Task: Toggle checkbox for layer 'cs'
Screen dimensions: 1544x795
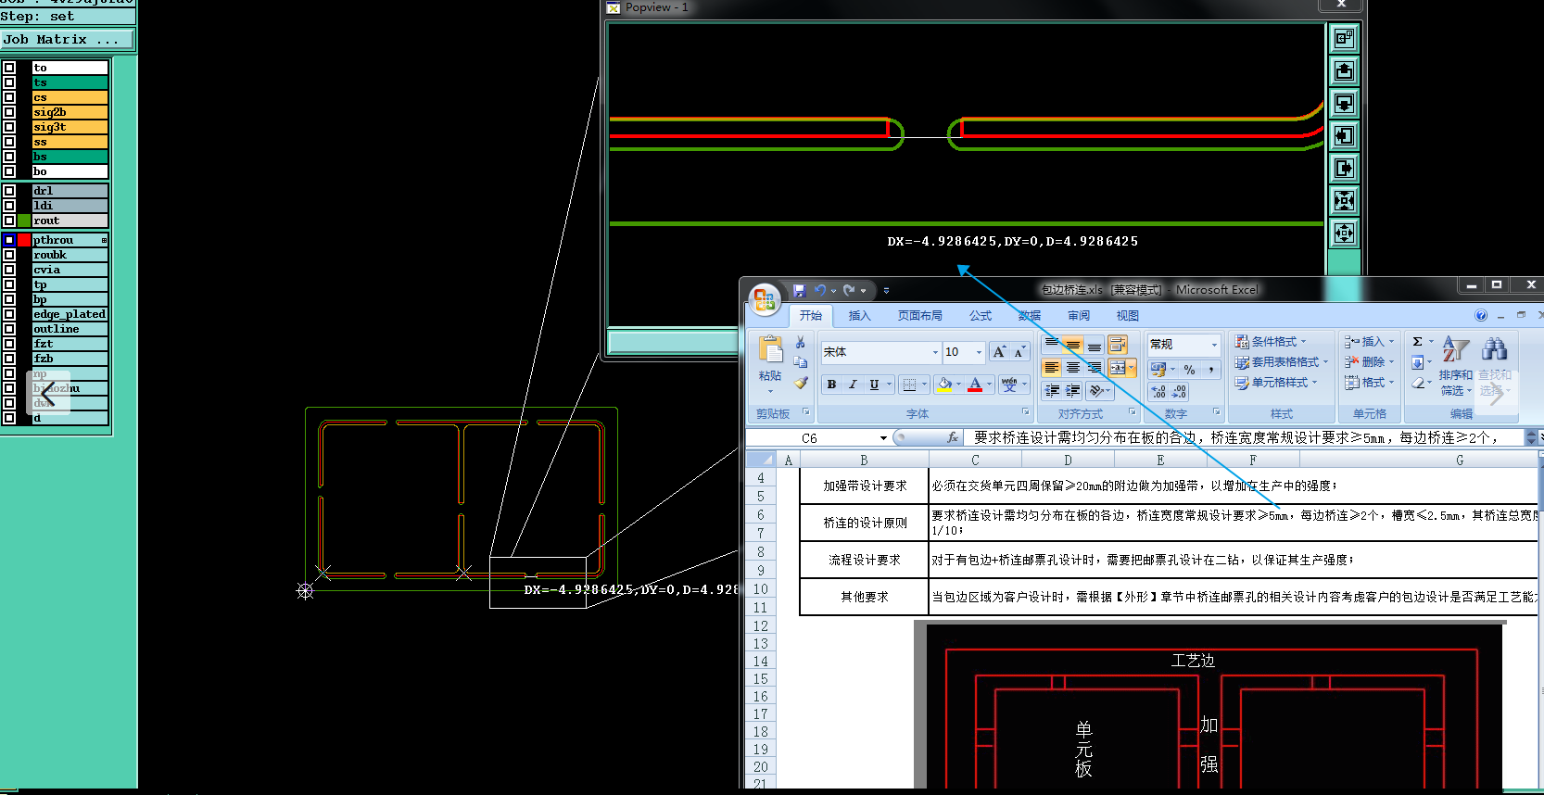Action: pos(9,97)
